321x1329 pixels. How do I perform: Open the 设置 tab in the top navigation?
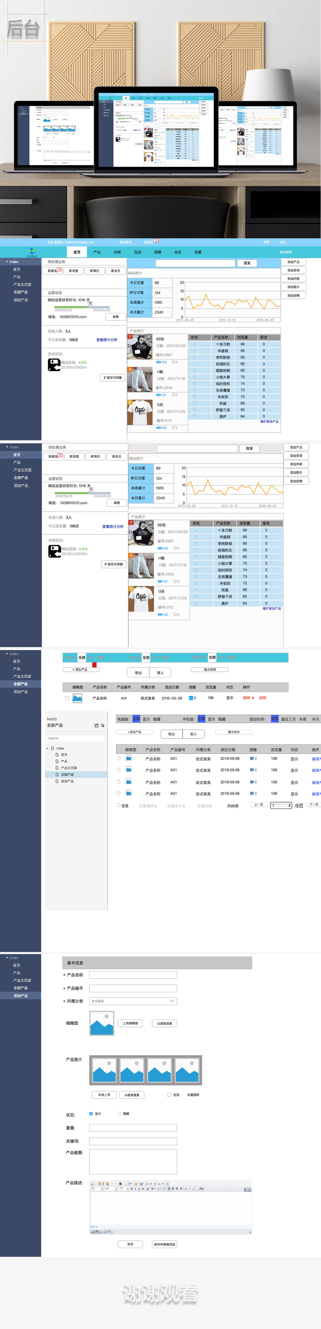[198, 252]
